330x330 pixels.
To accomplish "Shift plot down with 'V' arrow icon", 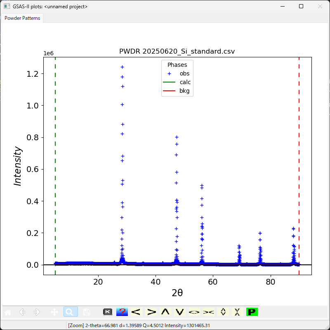I will [179, 312].
